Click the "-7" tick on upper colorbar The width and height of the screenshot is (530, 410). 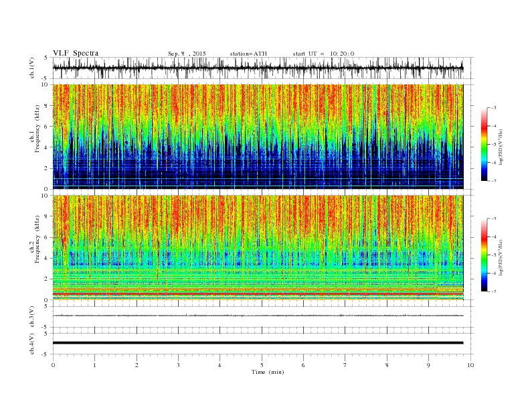click(x=493, y=181)
